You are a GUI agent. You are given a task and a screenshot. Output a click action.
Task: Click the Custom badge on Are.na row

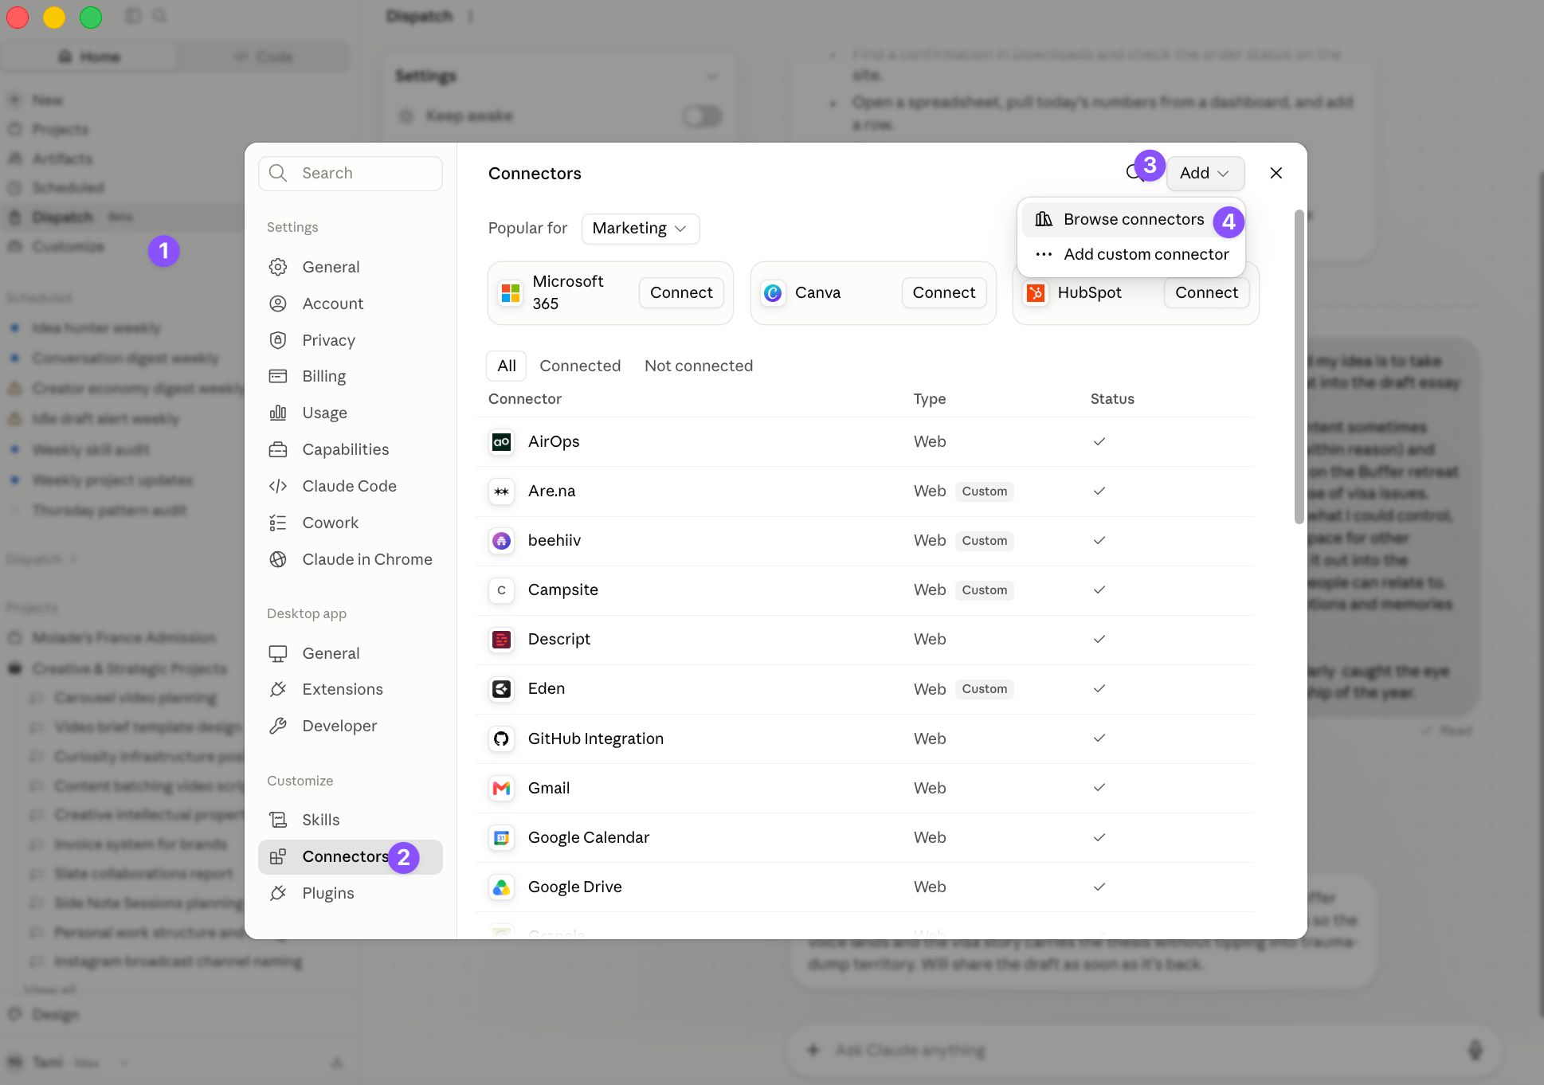click(x=985, y=491)
